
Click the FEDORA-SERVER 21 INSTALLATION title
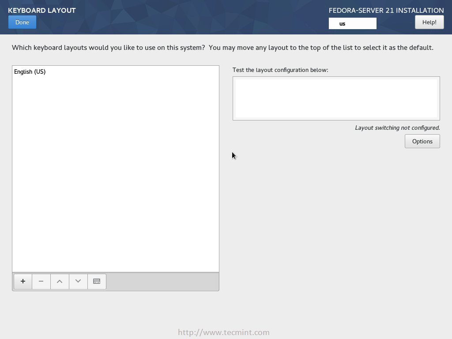(386, 11)
